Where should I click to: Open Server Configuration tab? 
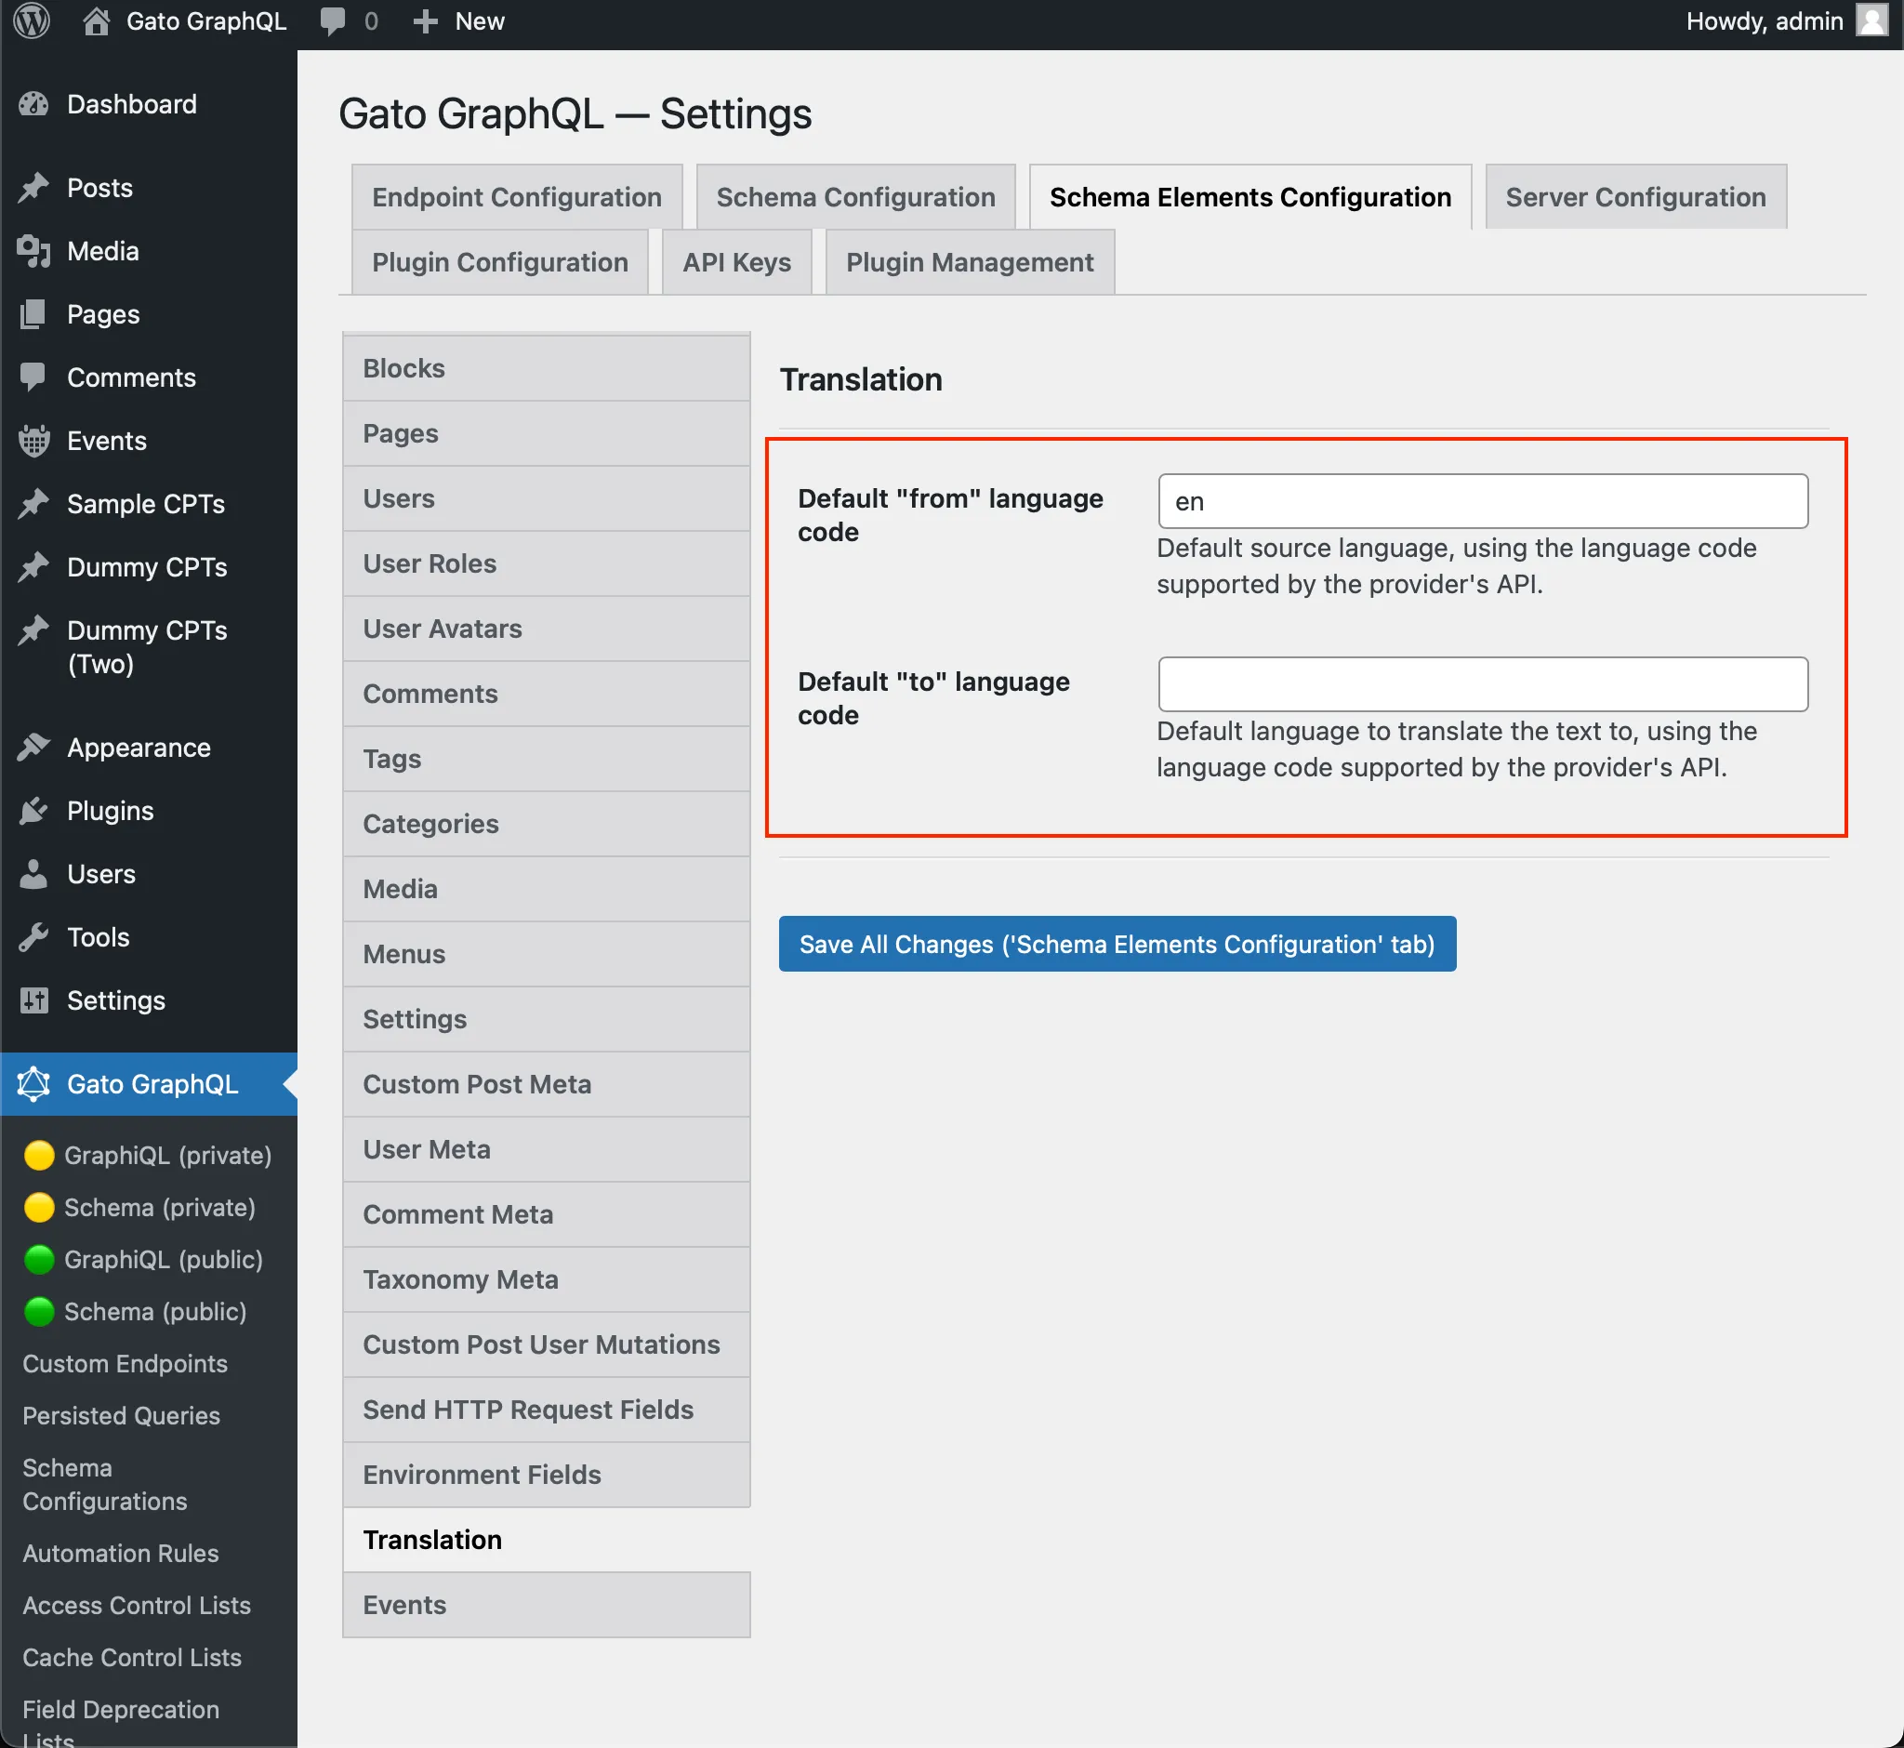click(1635, 197)
